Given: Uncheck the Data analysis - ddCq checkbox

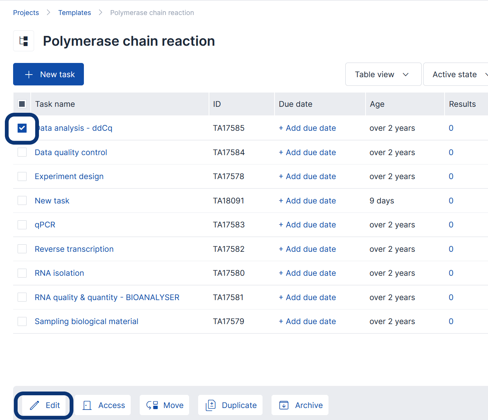Looking at the screenshot, I should (x=22, y=128).
